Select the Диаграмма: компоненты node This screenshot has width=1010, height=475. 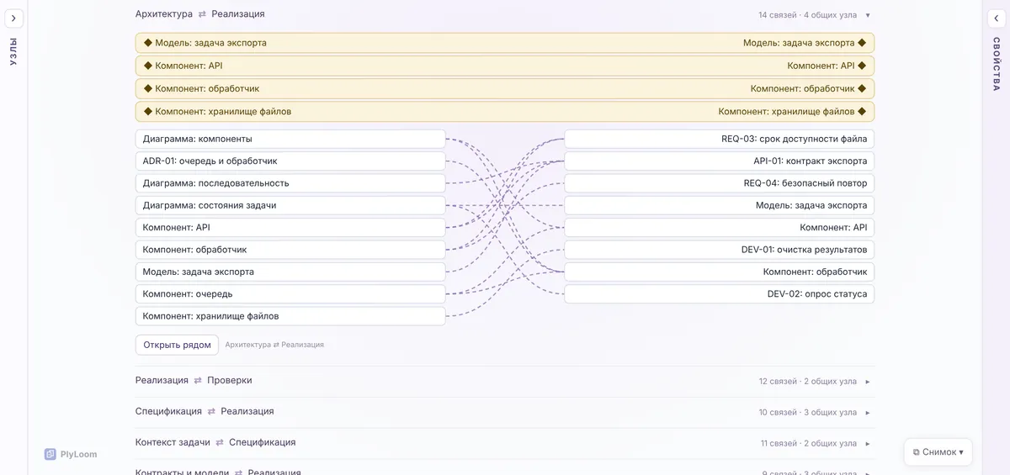[290, 139]
